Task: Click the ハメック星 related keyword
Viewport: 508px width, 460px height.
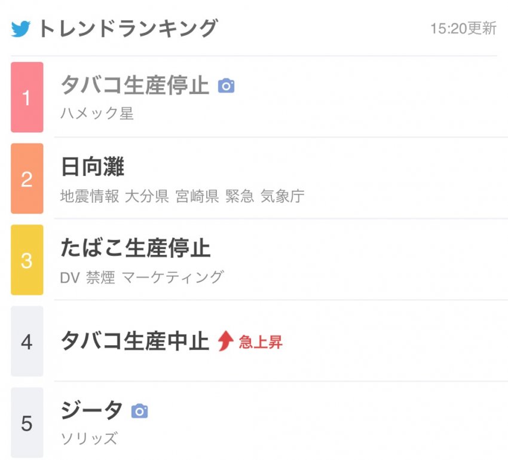Action: point(97,114)
